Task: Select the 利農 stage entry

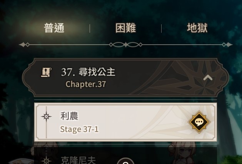Action: [x=125, y=122]
